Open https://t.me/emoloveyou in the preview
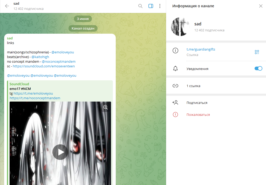 point(33,93)
